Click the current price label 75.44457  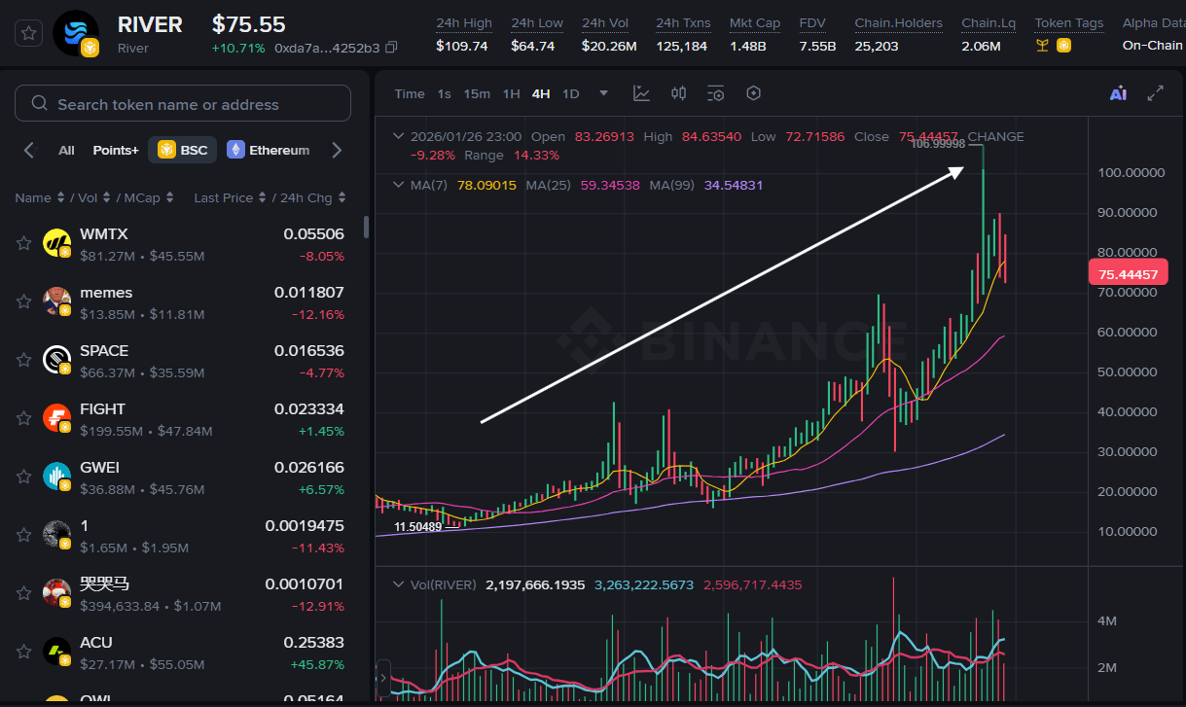pos(1128,274)
